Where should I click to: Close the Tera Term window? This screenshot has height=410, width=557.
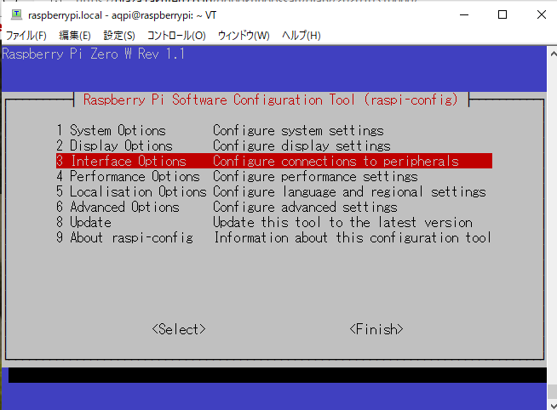[x=542, y=14]
